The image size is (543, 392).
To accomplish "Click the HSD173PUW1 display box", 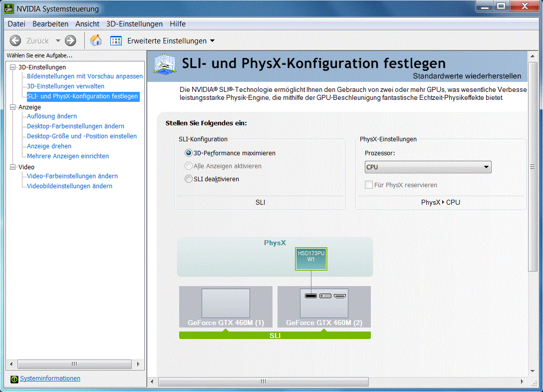I will [x=311, y=259].
